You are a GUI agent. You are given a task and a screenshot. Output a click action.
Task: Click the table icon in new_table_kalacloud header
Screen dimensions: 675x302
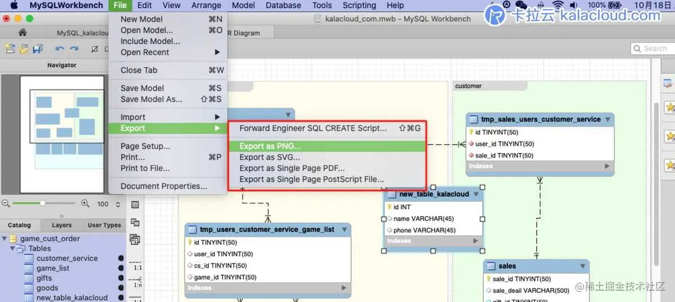(x=392, y=194)
